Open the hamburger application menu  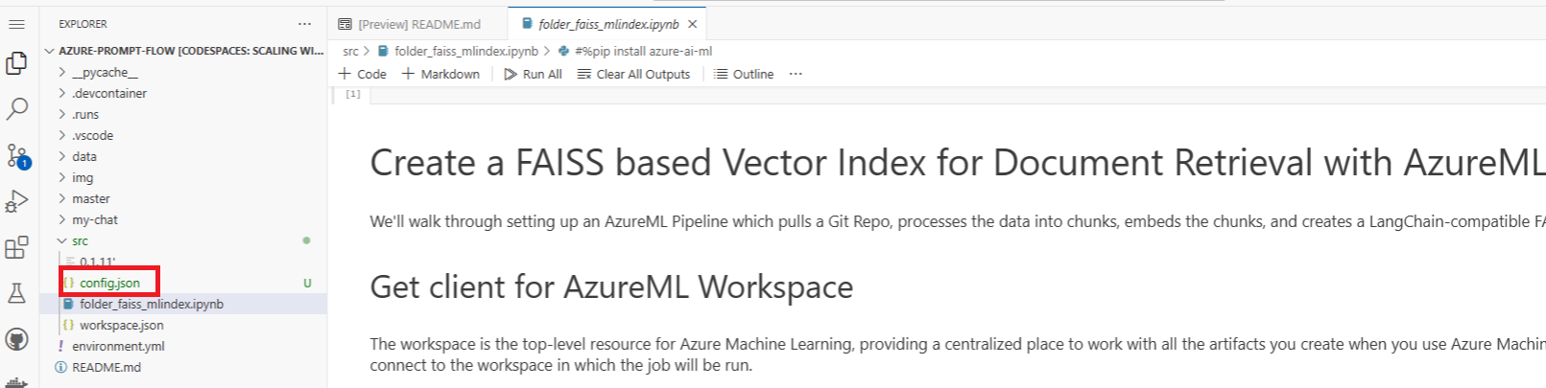16,24
